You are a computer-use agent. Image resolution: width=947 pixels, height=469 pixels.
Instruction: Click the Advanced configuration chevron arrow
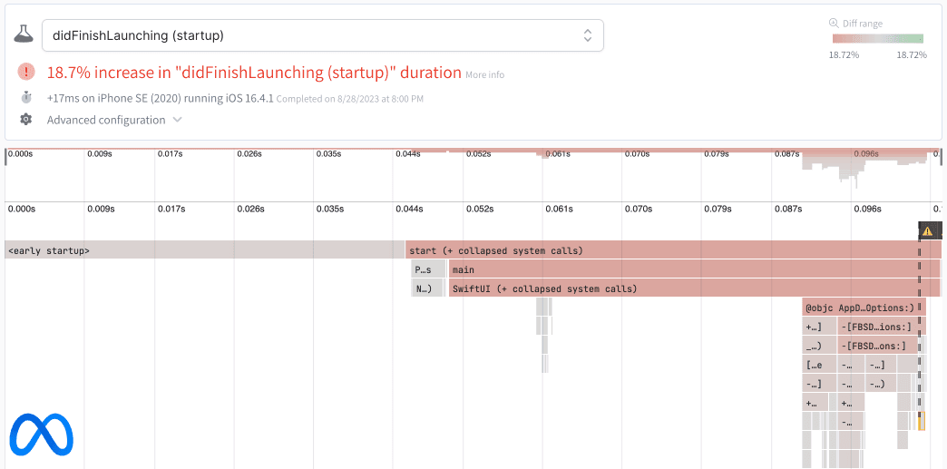click(177, 120)
